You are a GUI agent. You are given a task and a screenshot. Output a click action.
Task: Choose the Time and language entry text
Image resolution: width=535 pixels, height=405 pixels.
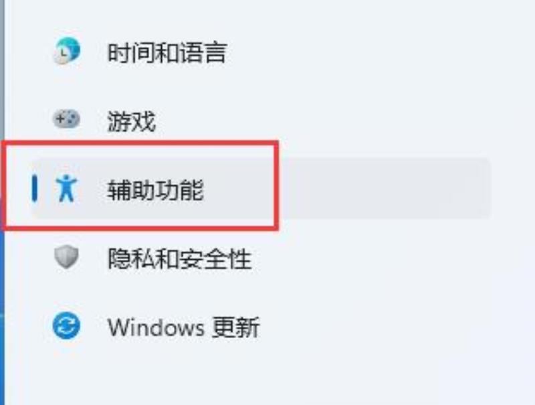pyautogui.click(x=167, y=53)
